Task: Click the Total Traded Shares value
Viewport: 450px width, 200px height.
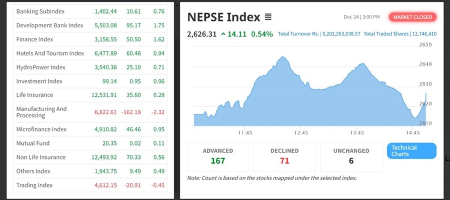Action: pyautogui.click(x=424, y=34)
